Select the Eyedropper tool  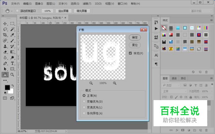pos(12,35)
